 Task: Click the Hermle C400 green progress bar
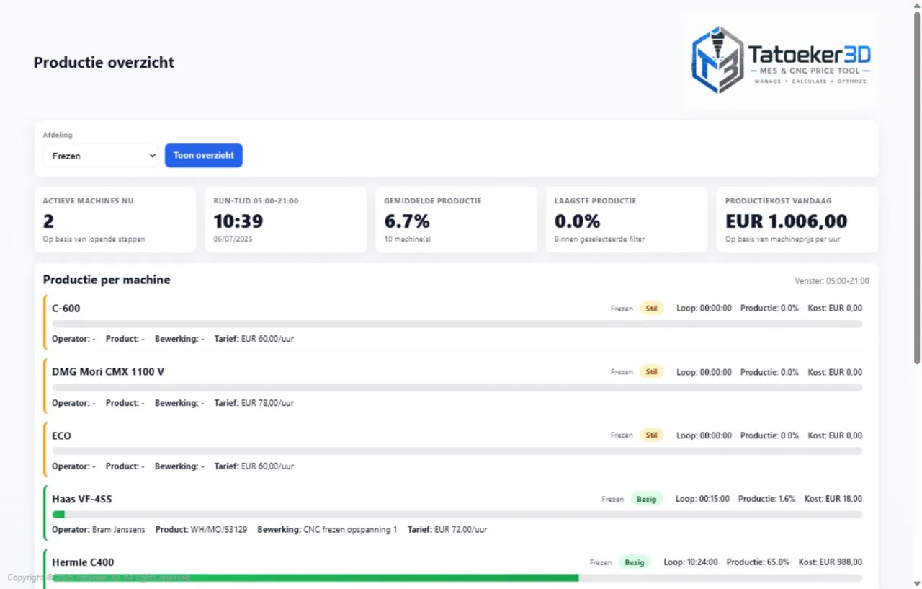tap(315, 578)
